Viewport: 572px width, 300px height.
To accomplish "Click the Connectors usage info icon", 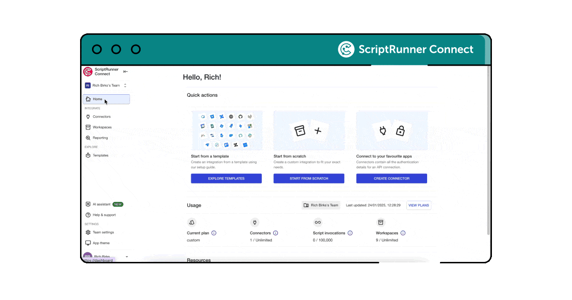I will pos(276,233).
